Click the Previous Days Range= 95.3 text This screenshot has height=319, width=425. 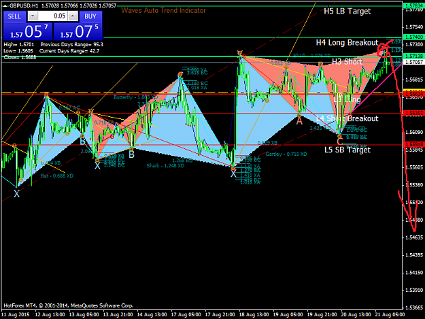click(72, 44)
